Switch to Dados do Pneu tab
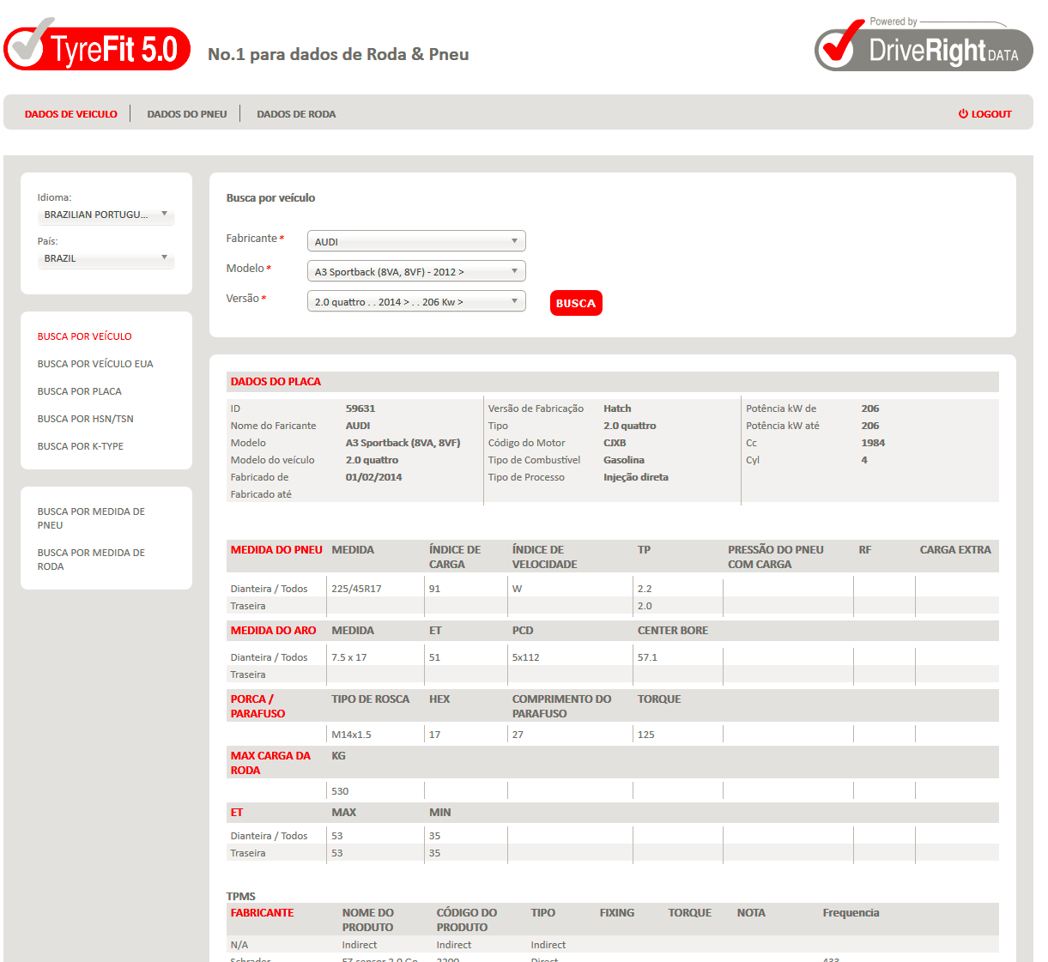The width and height of the screenshot is (1048, 962). pos(186,114)
